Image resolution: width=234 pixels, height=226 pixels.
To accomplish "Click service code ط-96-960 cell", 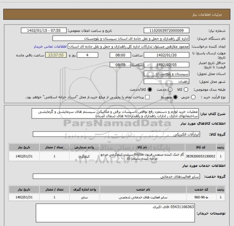I will (x=201, y=197).
